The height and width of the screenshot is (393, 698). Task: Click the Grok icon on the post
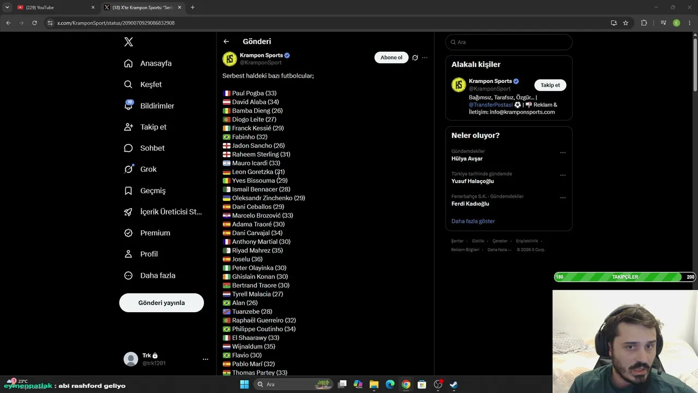[x=415, y=57]
